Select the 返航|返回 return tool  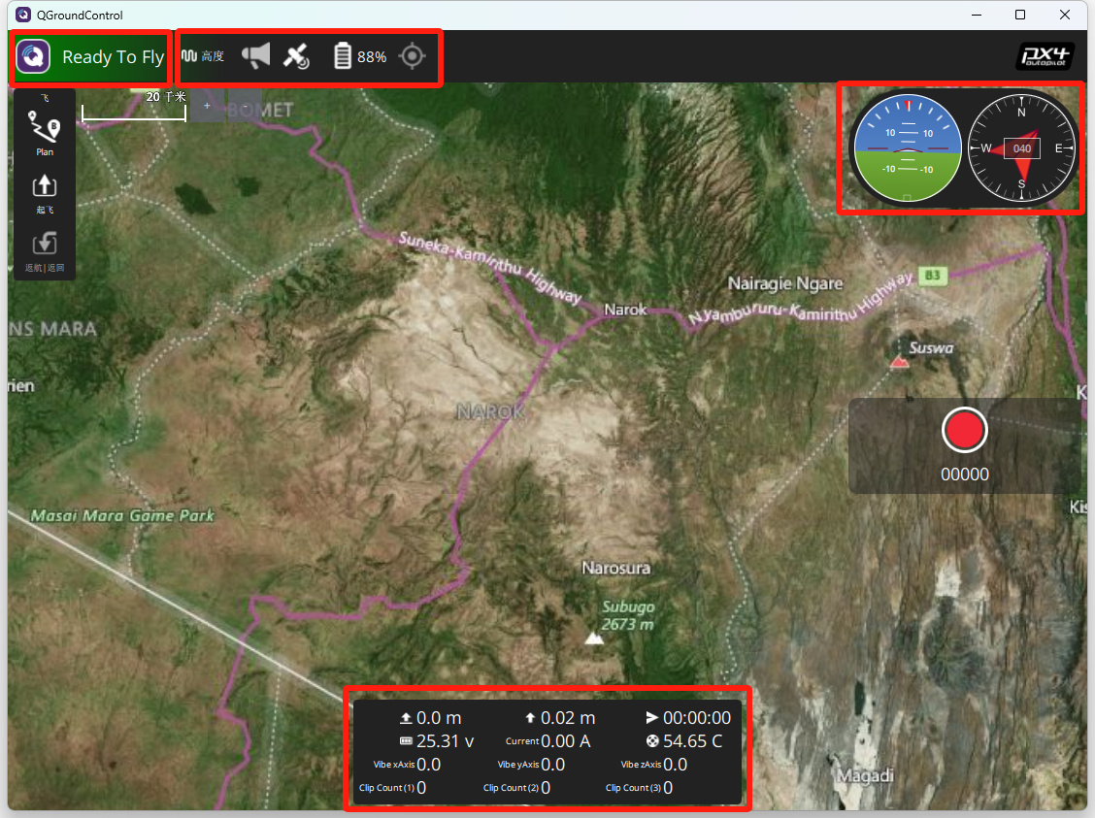[x=45, y=252]
